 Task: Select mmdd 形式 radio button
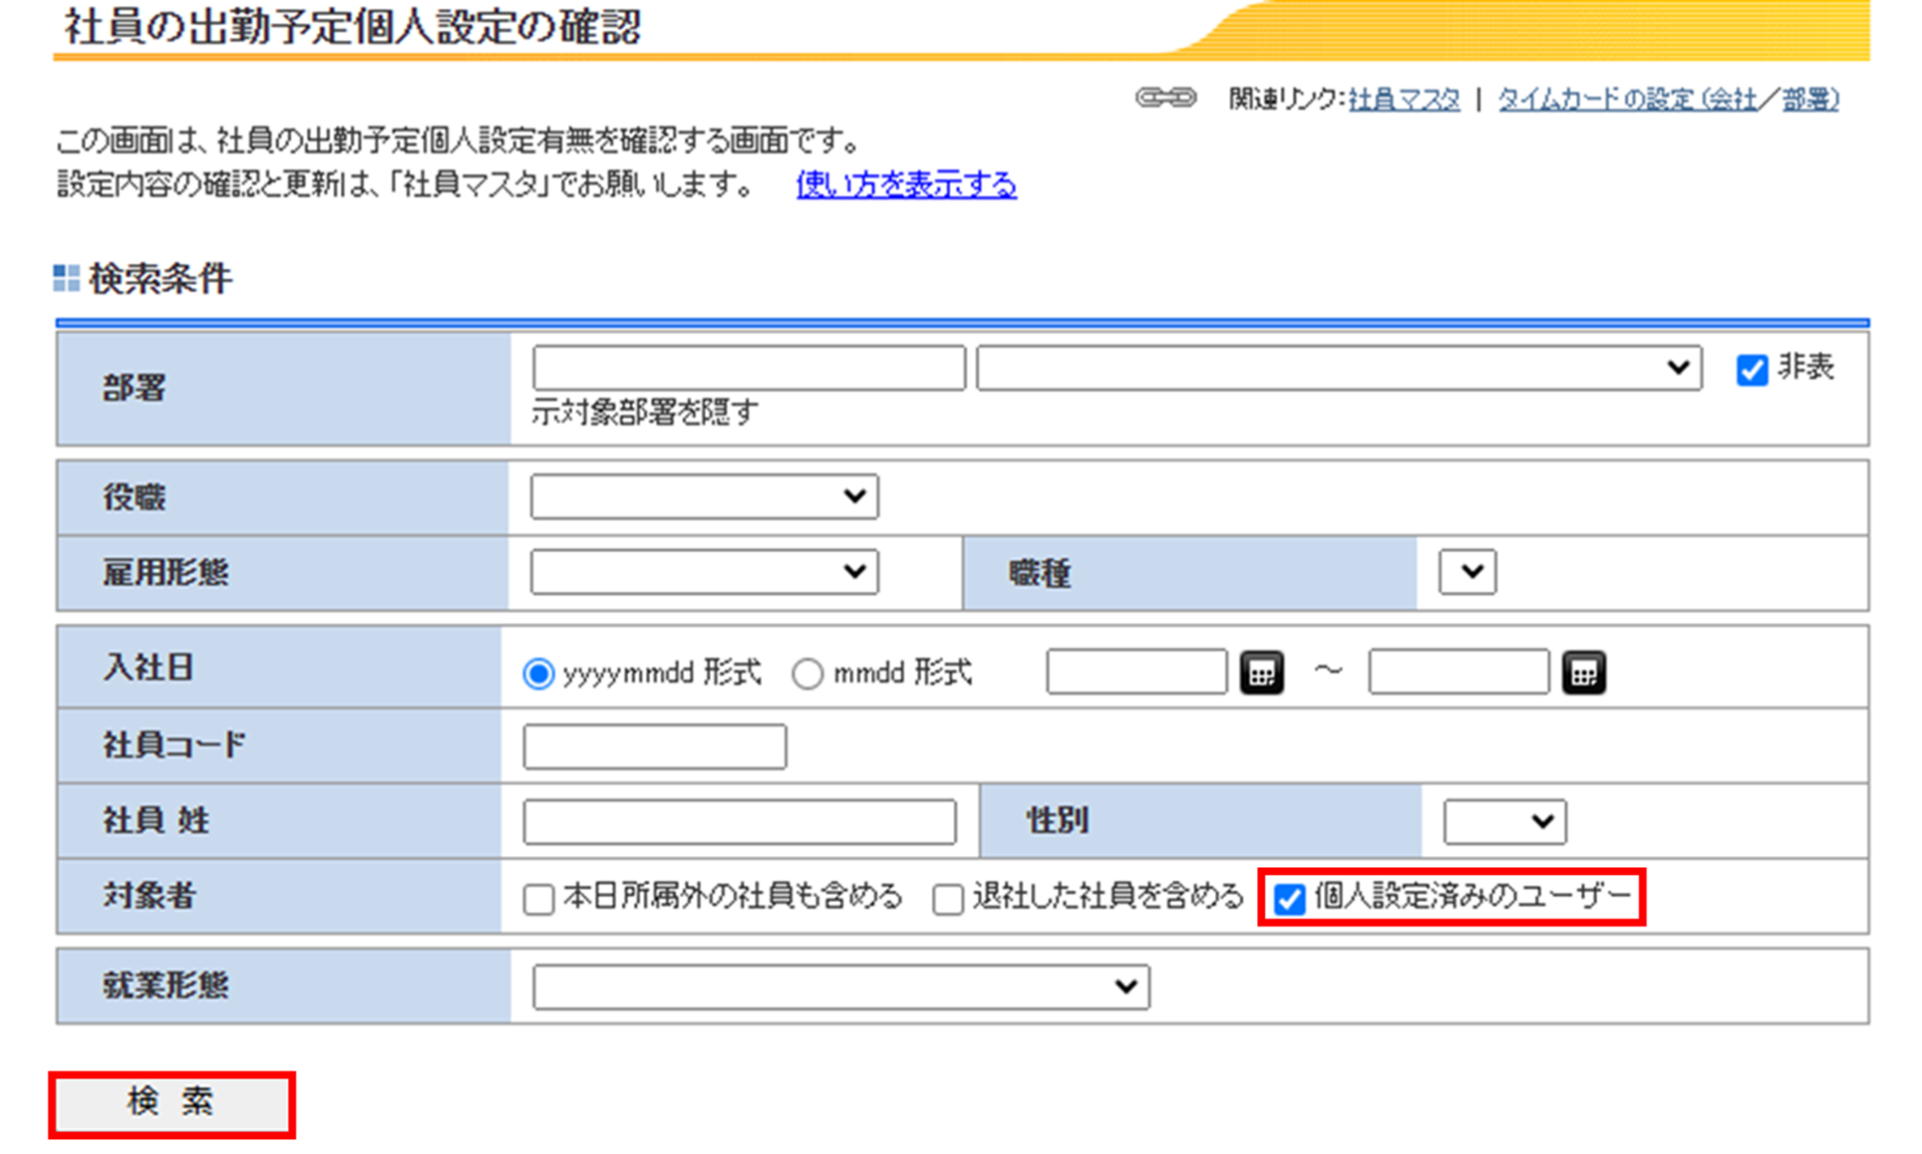click(x=807, y=675)
